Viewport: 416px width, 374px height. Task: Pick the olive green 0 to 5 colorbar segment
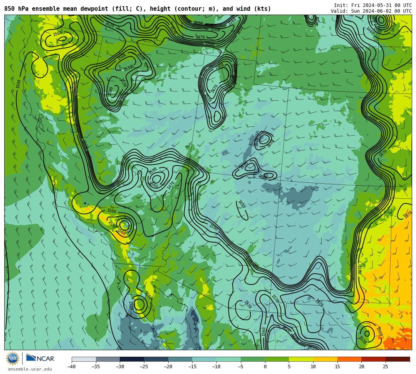(x=277, y=359)
